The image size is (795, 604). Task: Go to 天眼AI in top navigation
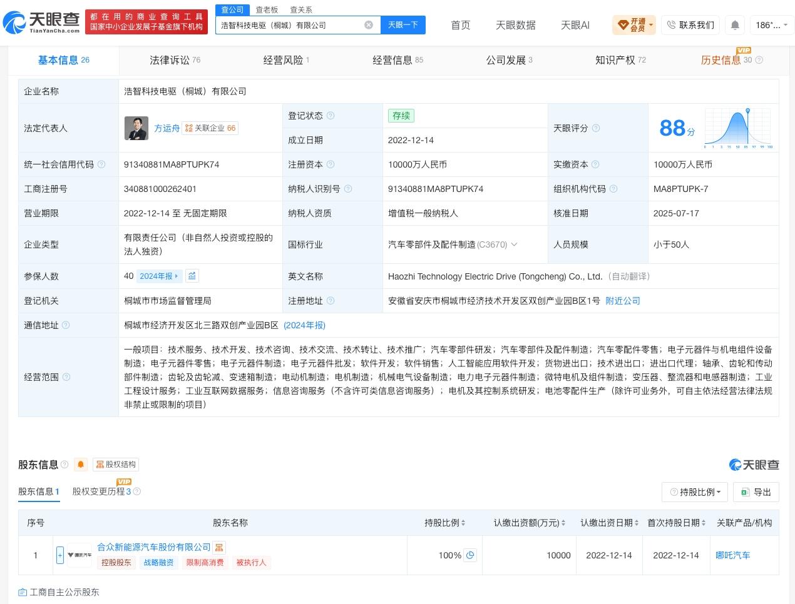click(x=575, y=25)
